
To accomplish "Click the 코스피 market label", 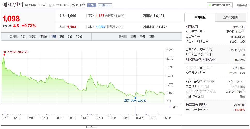I will (42, 5).
